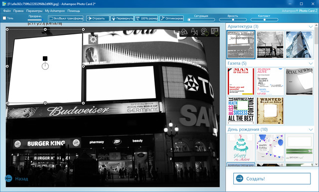Click the webcam capture icon
The width and height of the screenshot is (319, 192).
pos(205,32)
